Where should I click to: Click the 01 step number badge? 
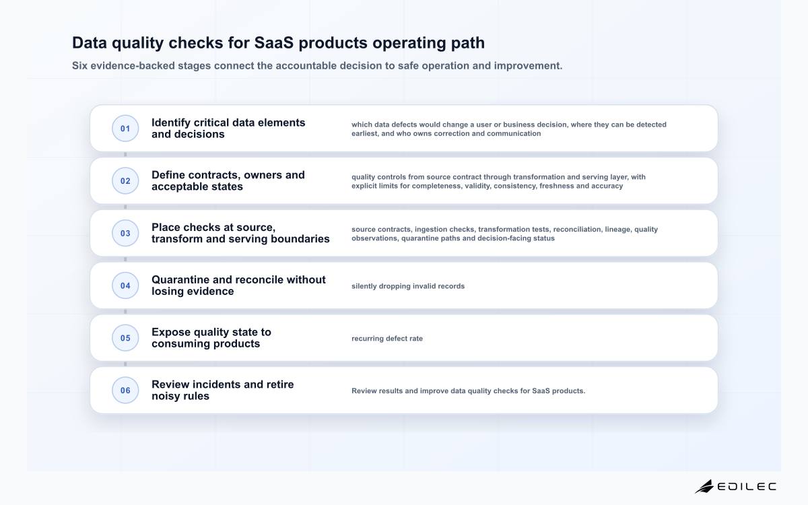click(125, 129)
